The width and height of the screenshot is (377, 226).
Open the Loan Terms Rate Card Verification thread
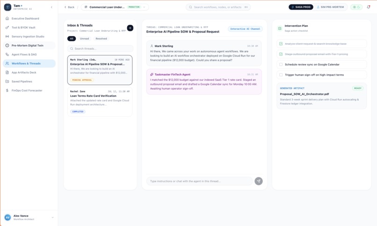(x=100, y=102)
